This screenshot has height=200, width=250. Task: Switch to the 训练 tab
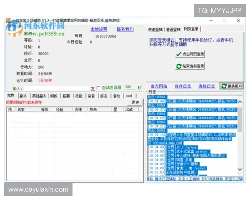54,96
